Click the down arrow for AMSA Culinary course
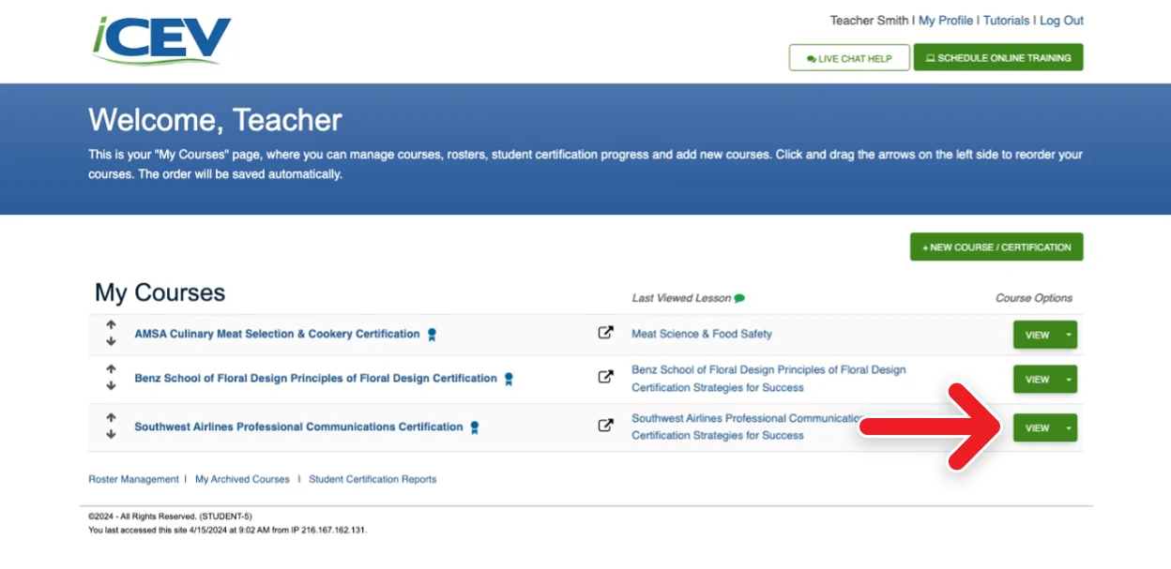Viewport: 1171px width, 569px height. pos(111,341)
